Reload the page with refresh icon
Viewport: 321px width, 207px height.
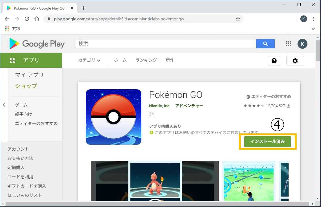click(27, 19)
